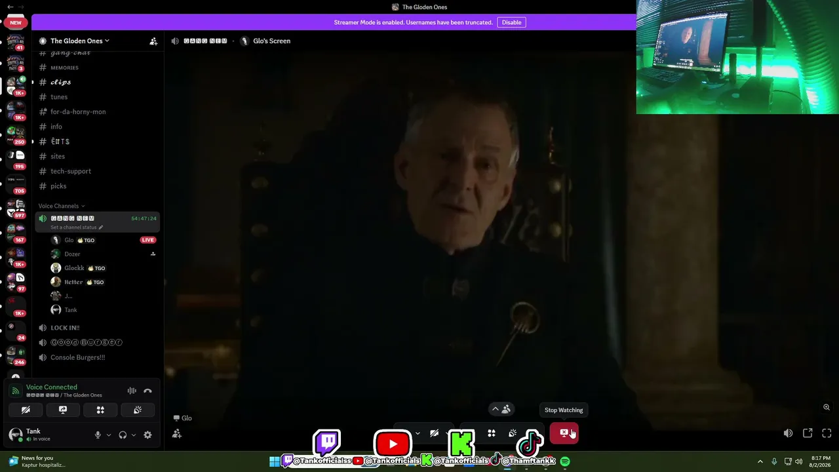This screenshot has height=472, width=839.
Task: Click the Stop Watching stream button
Action: (x=564, y=433)
